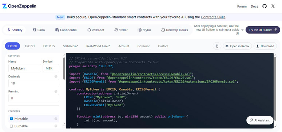
Task: Click settings panel scroll up arrow
Action: click(x=64, y=55)
